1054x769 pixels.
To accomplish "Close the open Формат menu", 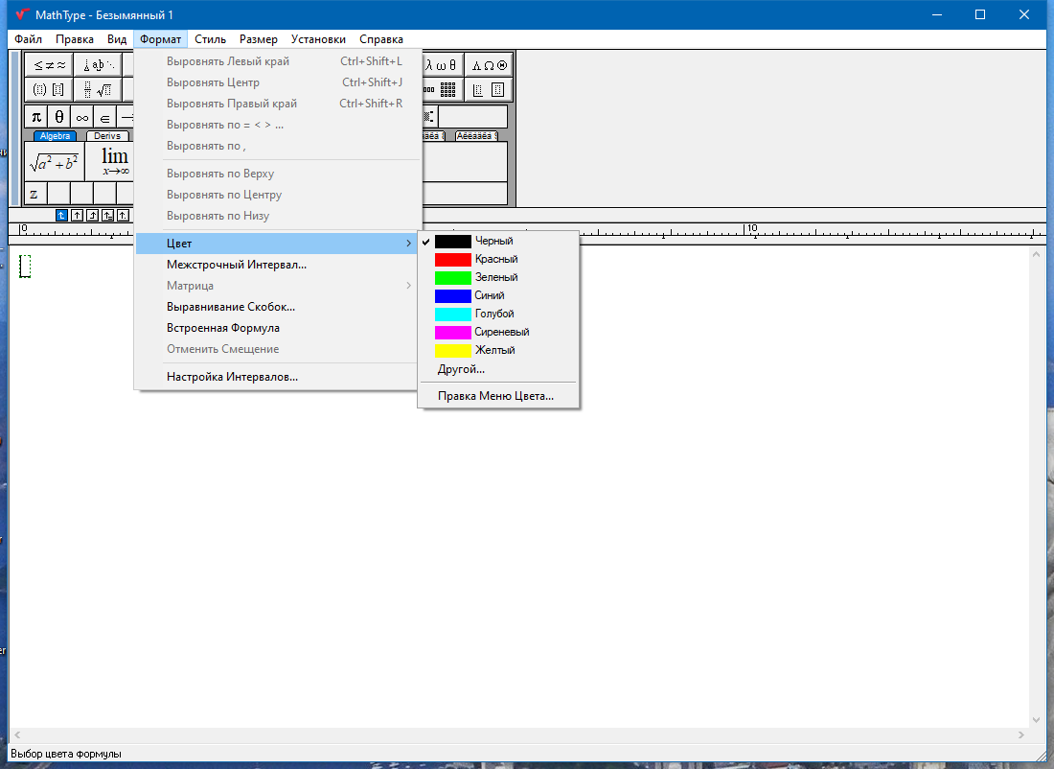I will click(161, 39).
